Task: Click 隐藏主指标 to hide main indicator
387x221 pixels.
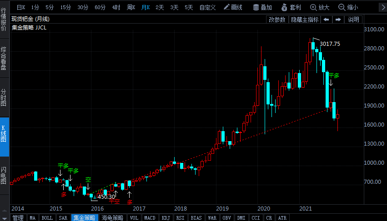Action: tap(305, 20)
